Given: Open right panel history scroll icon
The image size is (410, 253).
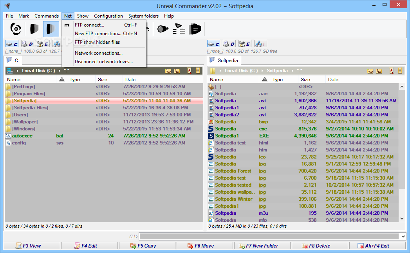Looking at the screenshot, I should [400, 71].
